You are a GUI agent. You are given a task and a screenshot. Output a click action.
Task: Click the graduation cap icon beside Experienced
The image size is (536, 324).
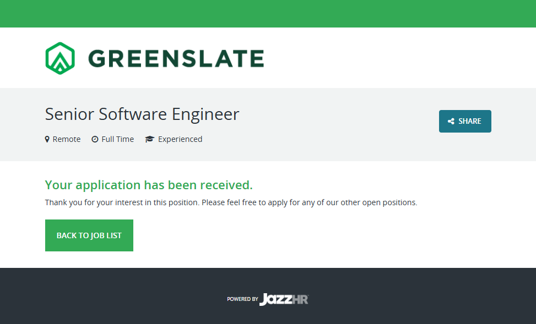(149, 139)
